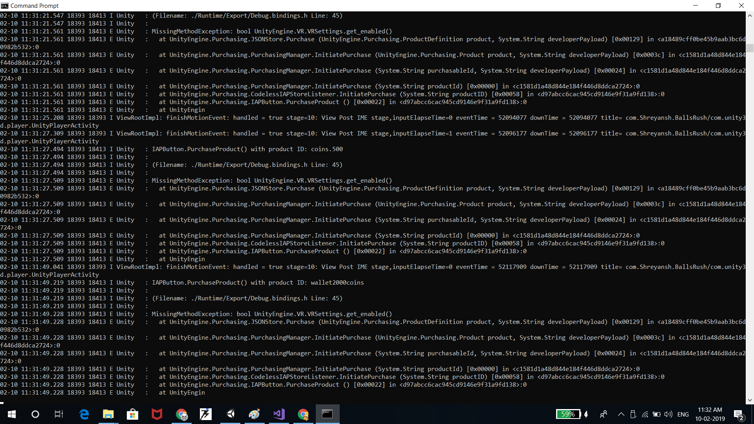The image size is (754, 424).
Task: Click the Command Prompt taskbar button
Action: 327,414
